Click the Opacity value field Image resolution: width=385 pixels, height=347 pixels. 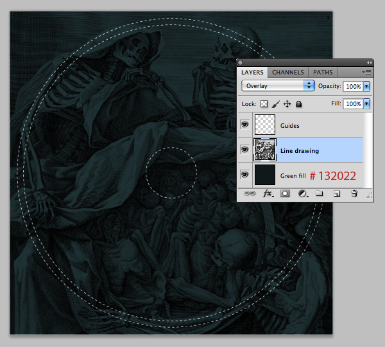point(353,86)
